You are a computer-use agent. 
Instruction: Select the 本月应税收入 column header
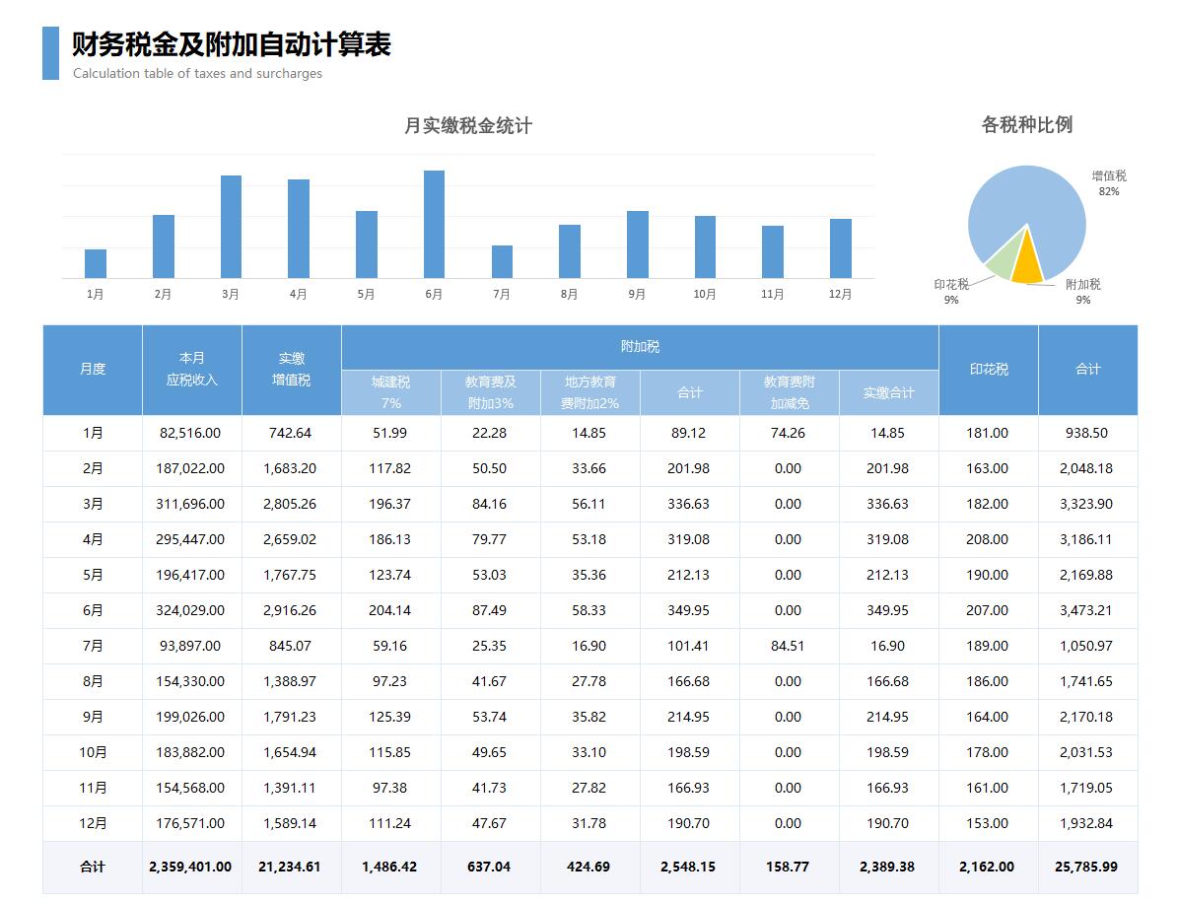[192, 370]
